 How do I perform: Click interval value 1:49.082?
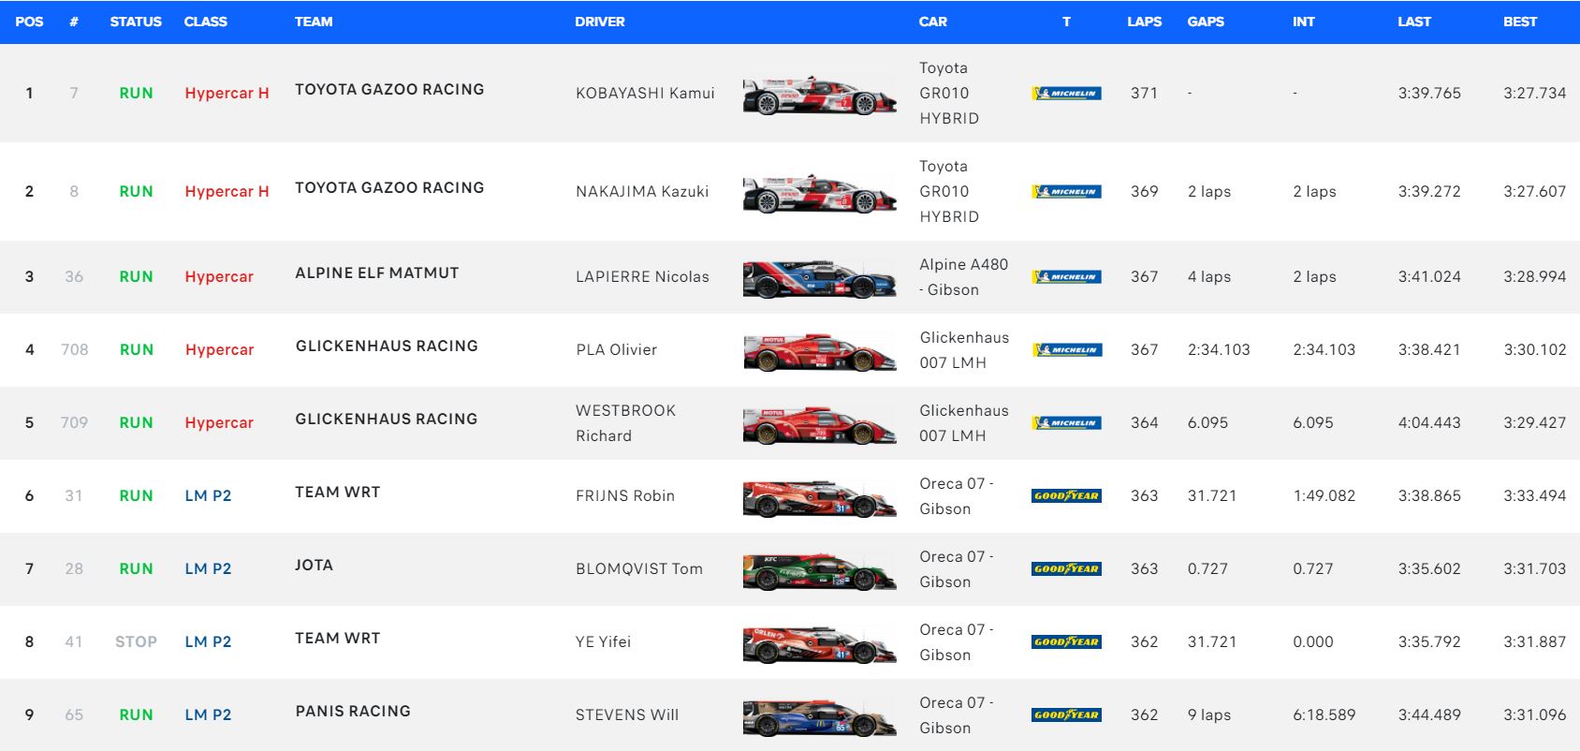[x=1324, y=496]
